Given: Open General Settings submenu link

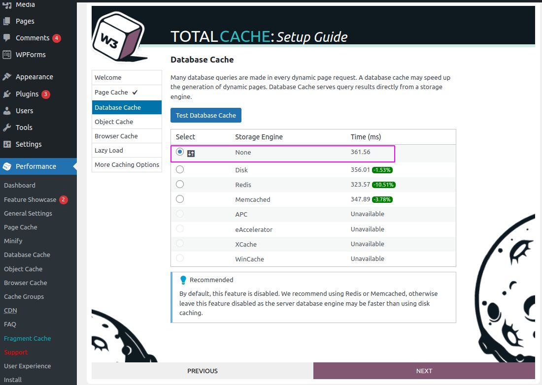Looking at the screenshot, I should 28,213.
